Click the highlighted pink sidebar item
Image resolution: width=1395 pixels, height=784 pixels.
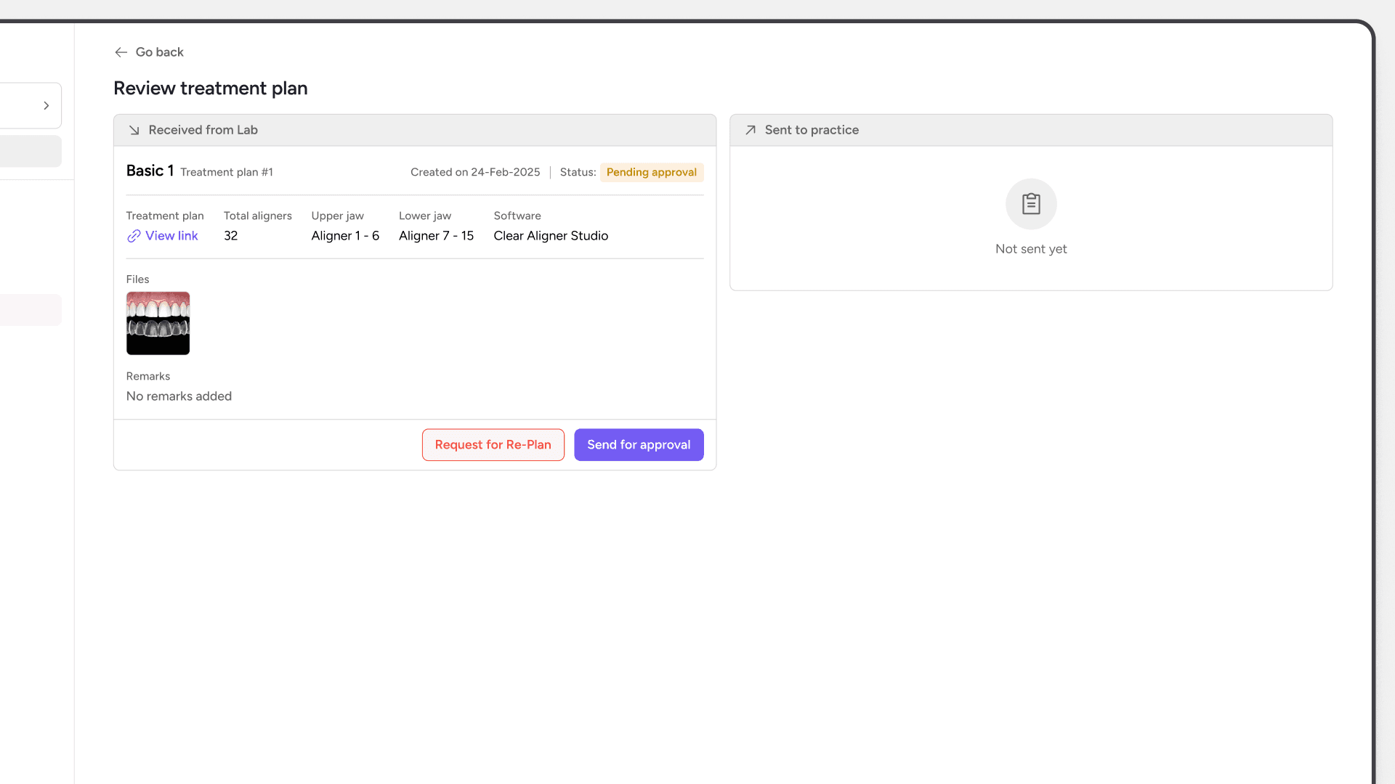tap(31, 310)
